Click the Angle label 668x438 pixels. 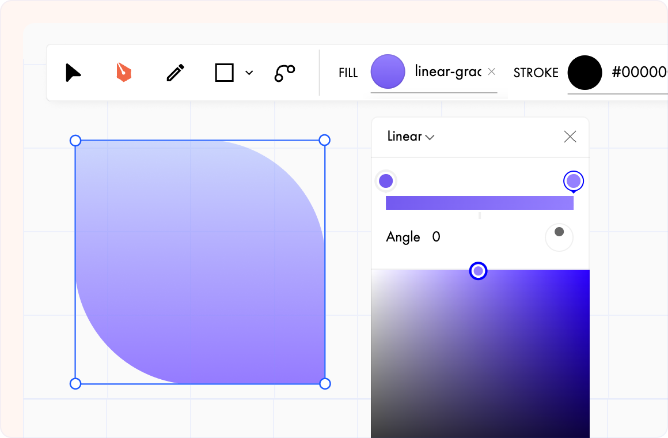tap(403, 237)
